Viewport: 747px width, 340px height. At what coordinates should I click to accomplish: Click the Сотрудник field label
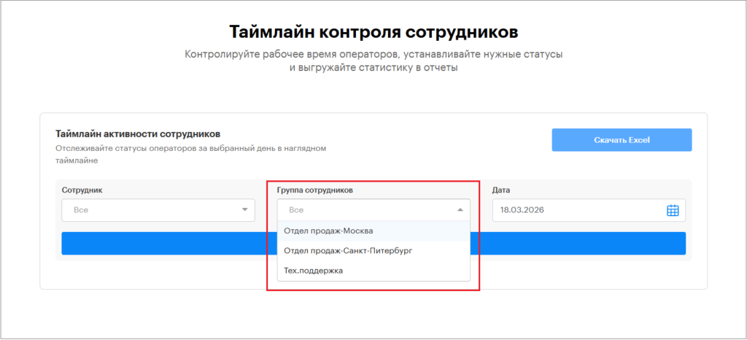click(82, 190)
